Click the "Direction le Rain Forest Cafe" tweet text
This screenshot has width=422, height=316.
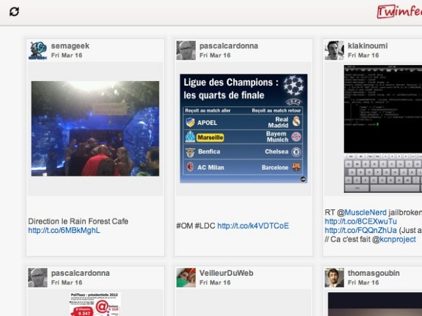[78, 221]
